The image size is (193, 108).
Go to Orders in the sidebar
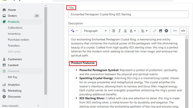pos(12,16)
